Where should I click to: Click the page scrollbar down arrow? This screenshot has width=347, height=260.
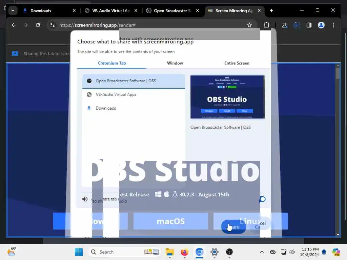tap(338, 234)
